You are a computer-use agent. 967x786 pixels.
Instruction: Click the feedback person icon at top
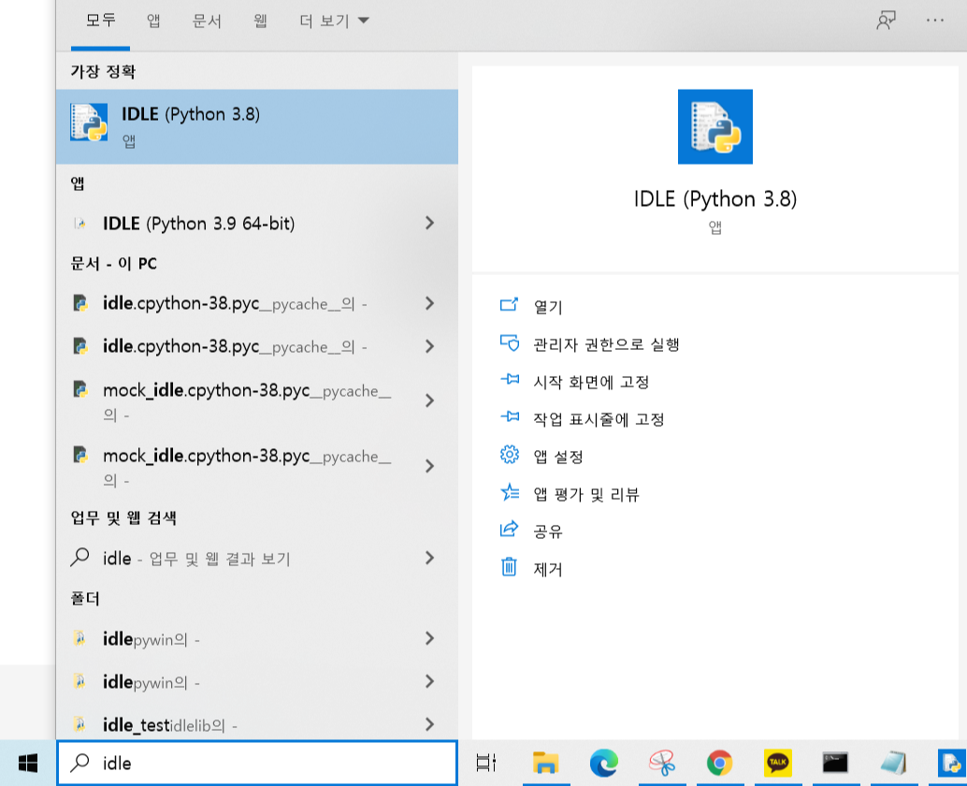click(x=887, y=21)
